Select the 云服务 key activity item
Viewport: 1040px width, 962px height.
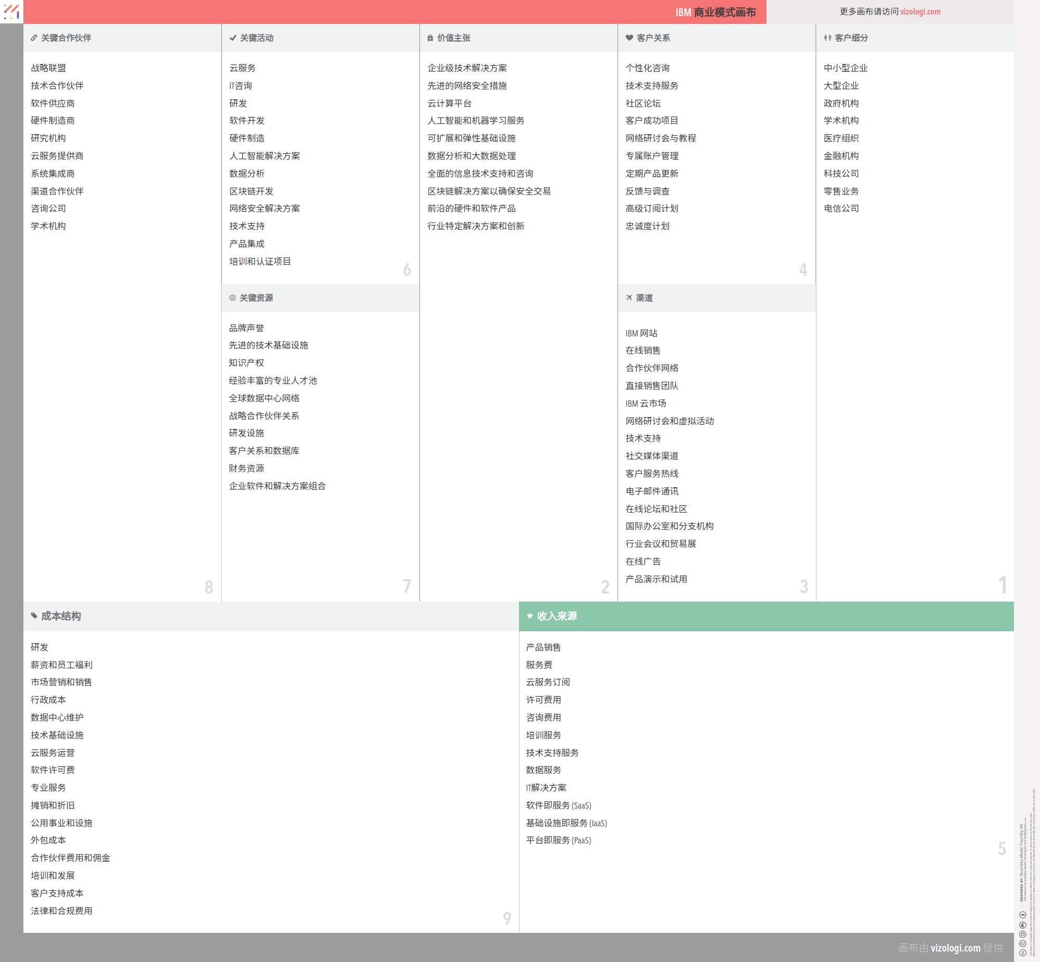pyautogui.click(x=242, y=68)
